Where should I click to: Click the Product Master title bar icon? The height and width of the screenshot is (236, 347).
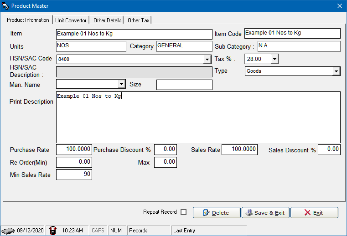[x=5, y=6]
